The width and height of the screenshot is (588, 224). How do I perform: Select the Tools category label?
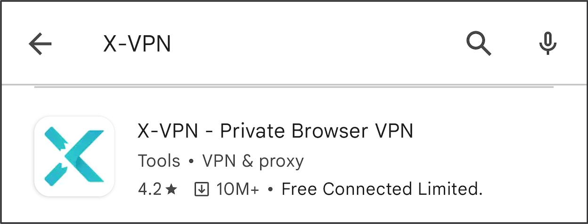click(x=159, y=161)
